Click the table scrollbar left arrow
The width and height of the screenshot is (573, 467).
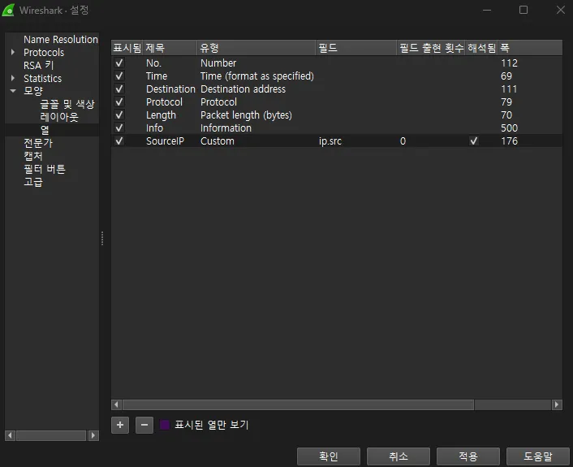tap(117, 404)
